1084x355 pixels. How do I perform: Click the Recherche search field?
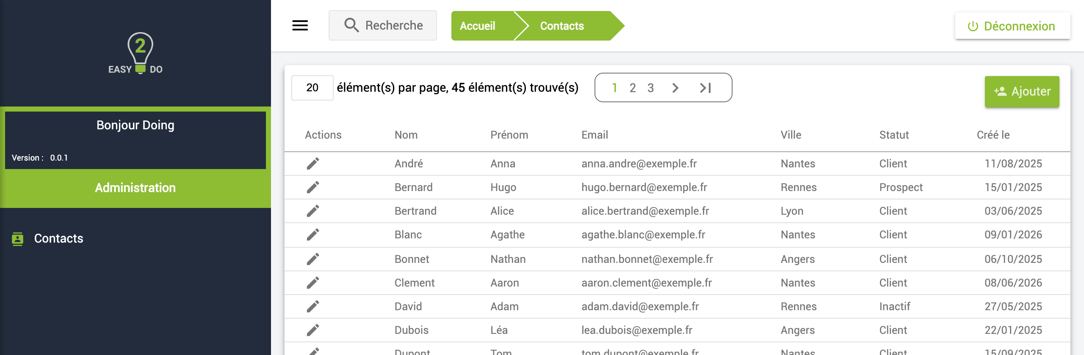(x=383, y=25)
